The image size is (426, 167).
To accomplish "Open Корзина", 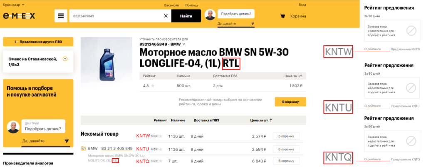I will (x=298, y=16).
